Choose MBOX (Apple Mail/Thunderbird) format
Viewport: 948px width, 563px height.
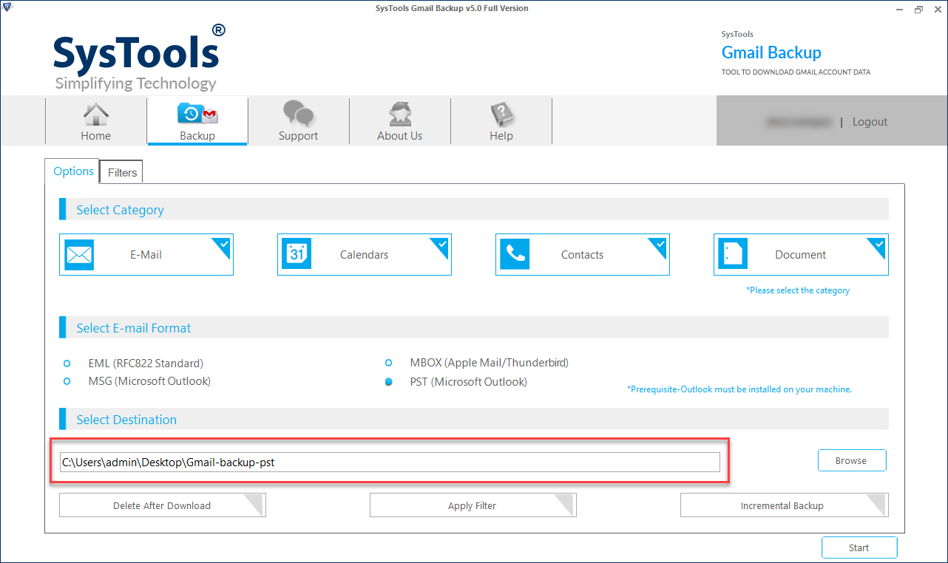(389, 363)
